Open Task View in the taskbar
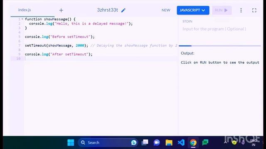This screenshot has height=149, width=266. (145, 142)
